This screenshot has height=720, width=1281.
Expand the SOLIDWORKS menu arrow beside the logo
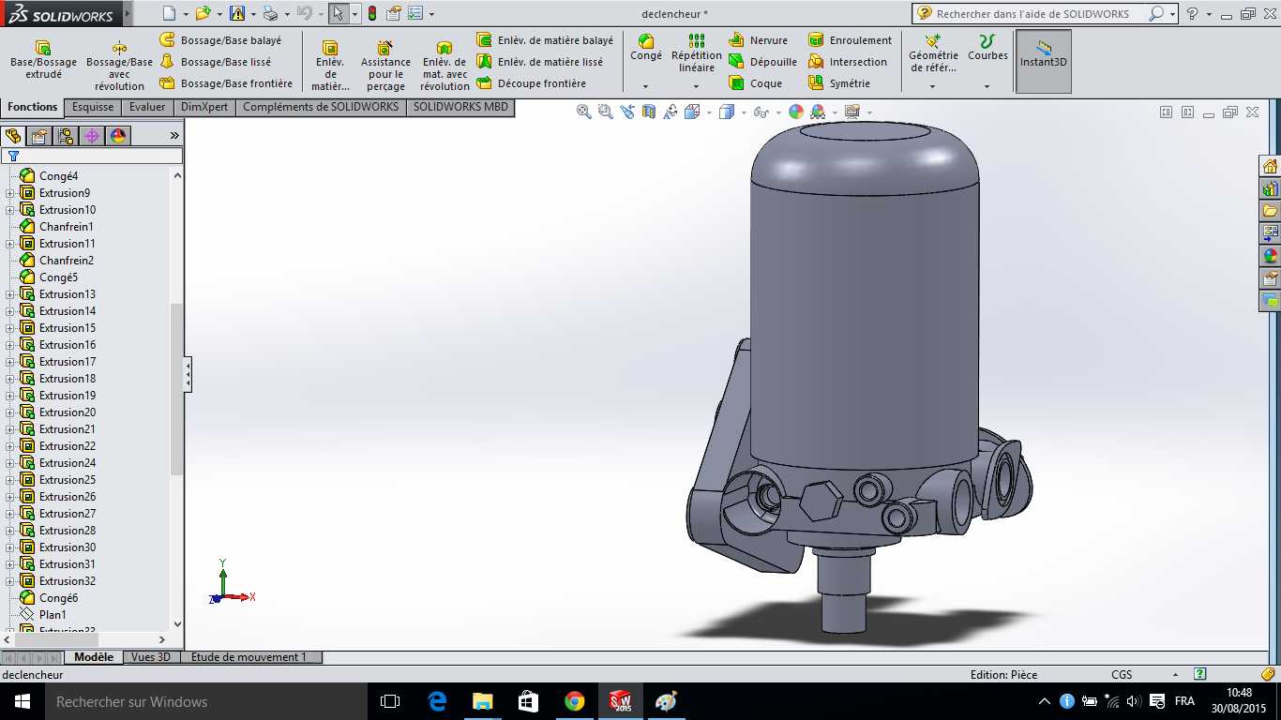[x=127, y=15]
